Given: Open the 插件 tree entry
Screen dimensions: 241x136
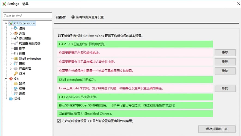Looking at the screenshot, I should pos(17,99).
